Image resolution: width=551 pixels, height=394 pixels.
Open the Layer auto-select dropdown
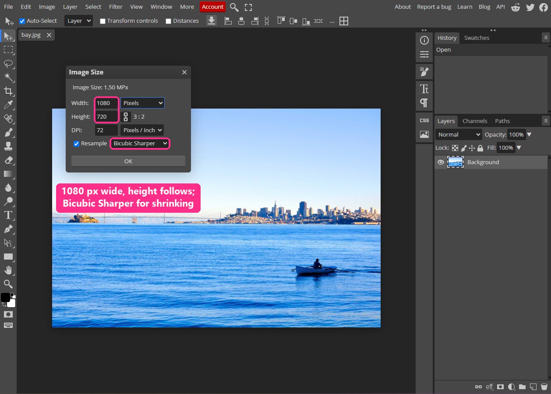coord(78,21)
